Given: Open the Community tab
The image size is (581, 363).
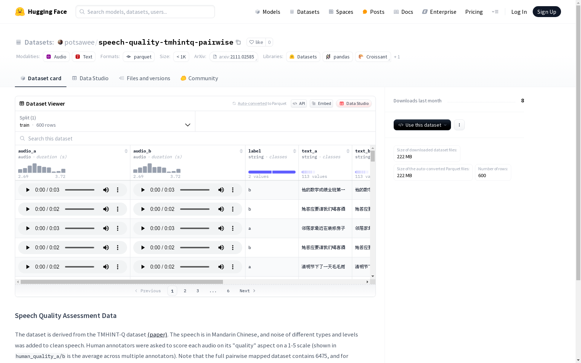Looking at the screenshot, I should [199, 78].
